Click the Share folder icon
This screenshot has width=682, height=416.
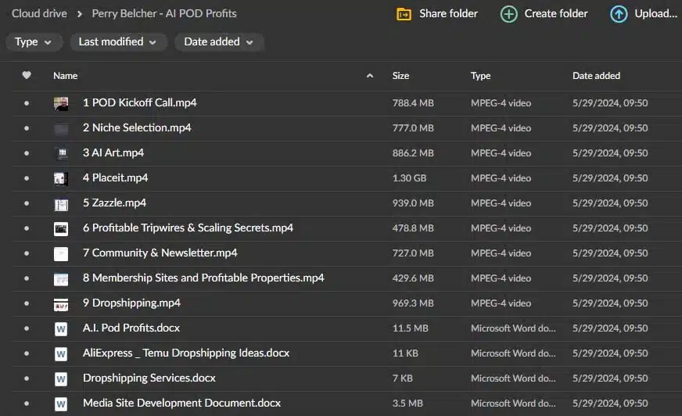404,14
